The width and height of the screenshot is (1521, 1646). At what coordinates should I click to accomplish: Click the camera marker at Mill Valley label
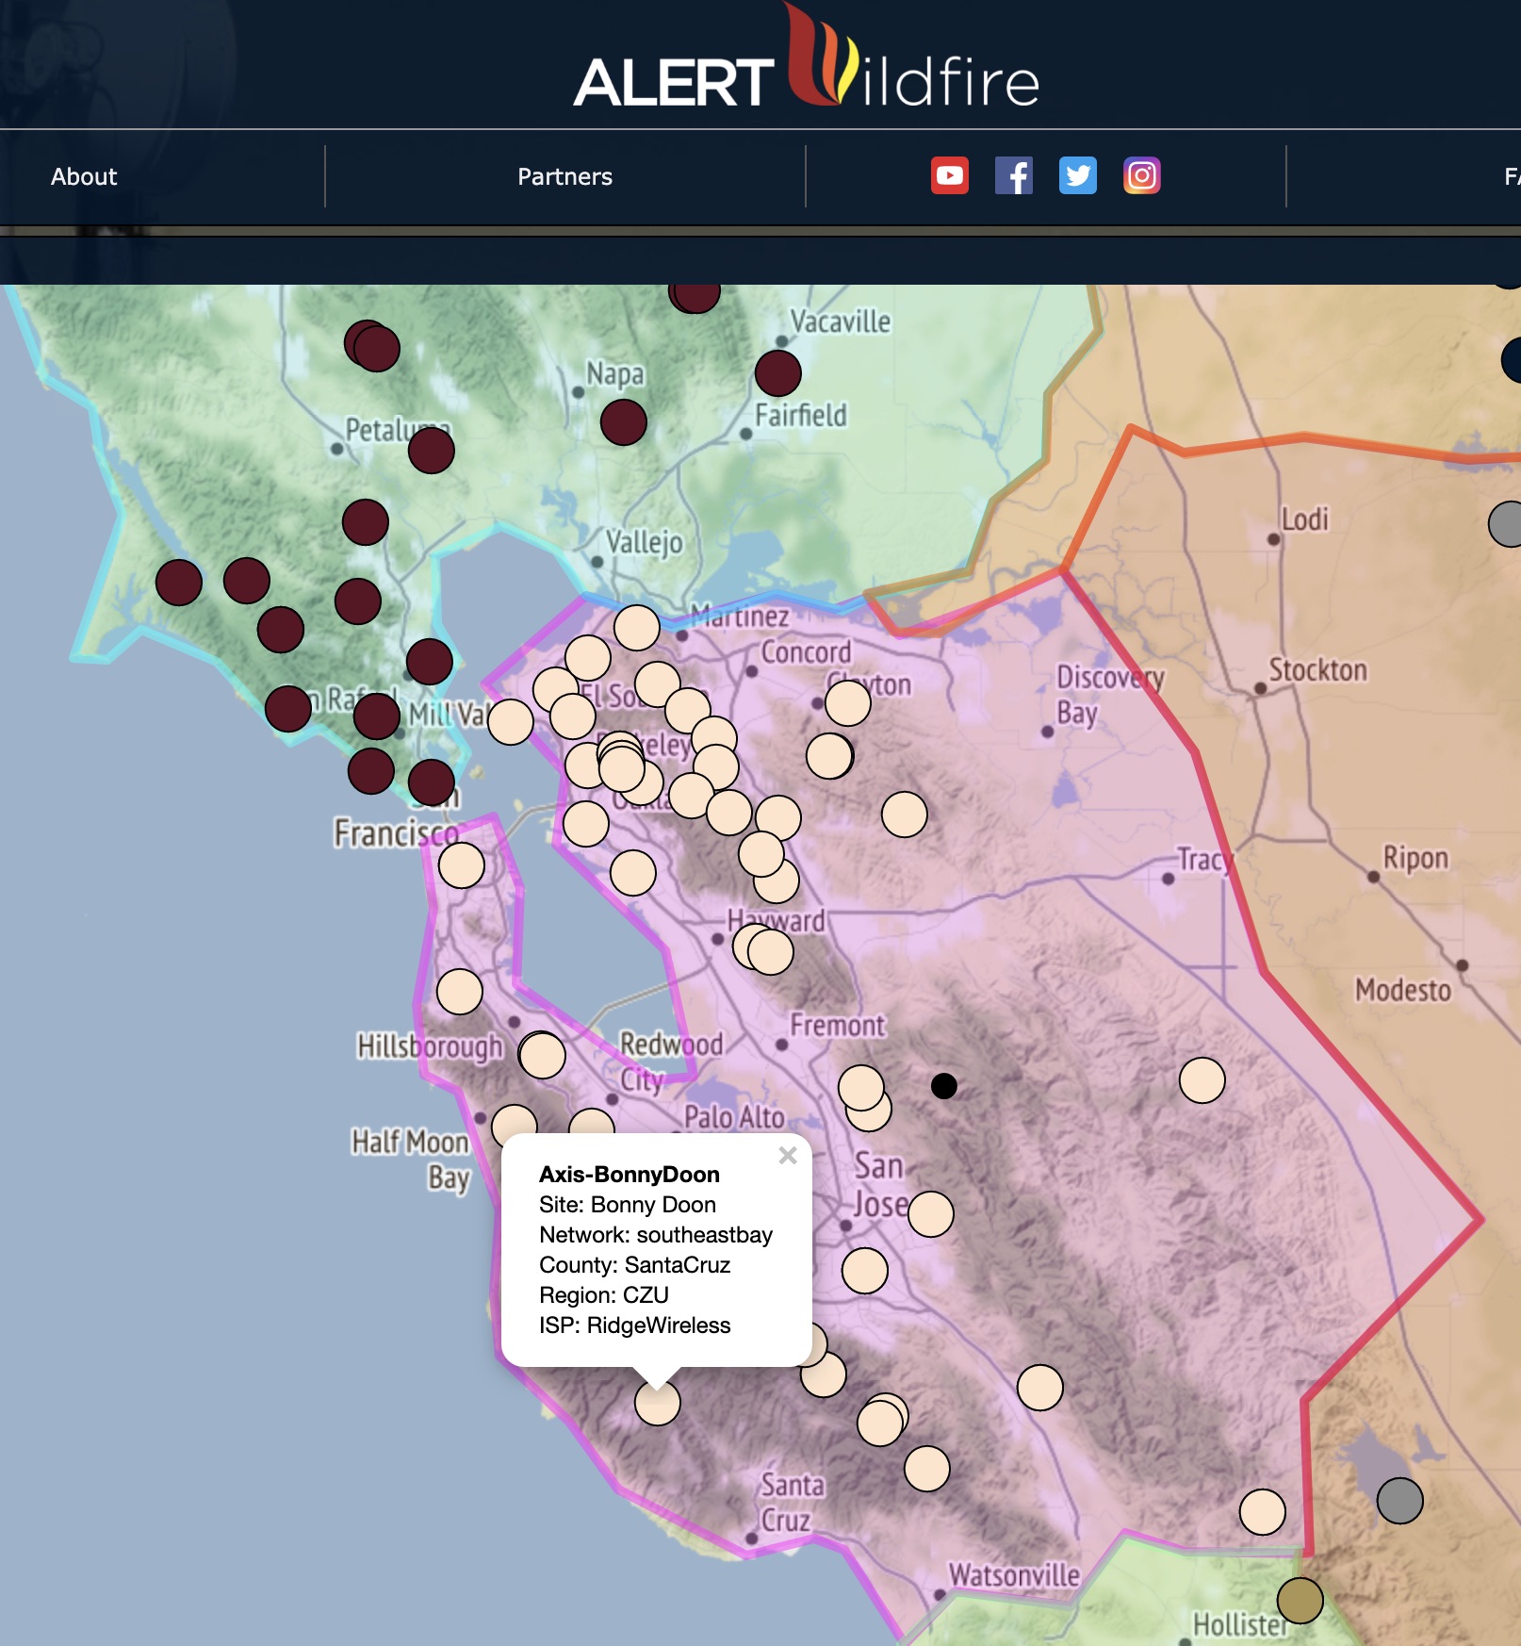pyautogui.click(x=510, y=722)
